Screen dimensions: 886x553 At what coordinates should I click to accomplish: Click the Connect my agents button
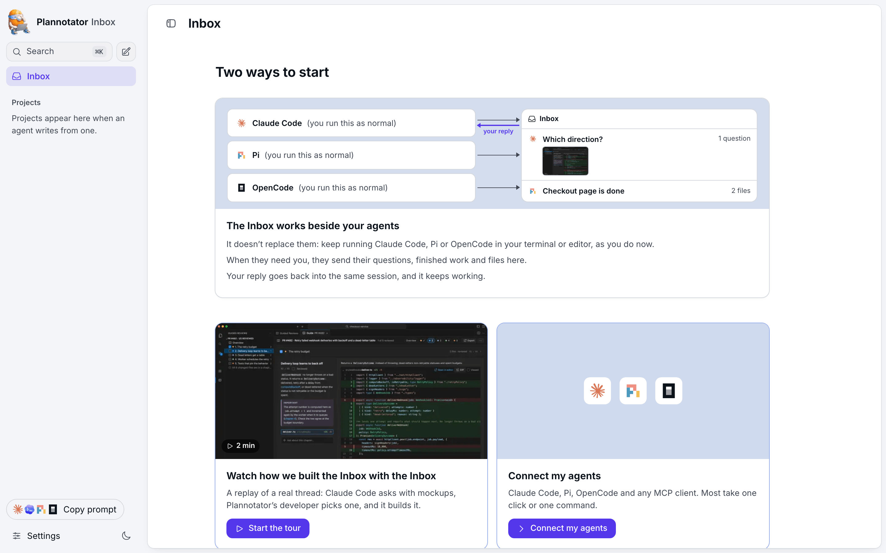pos(562,528)
